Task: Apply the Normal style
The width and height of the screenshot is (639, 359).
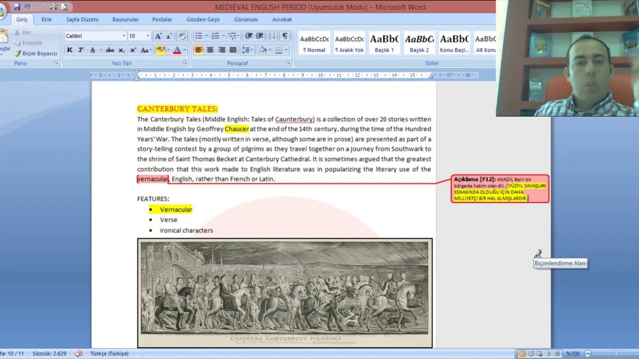Action: (x=315, y=43)
